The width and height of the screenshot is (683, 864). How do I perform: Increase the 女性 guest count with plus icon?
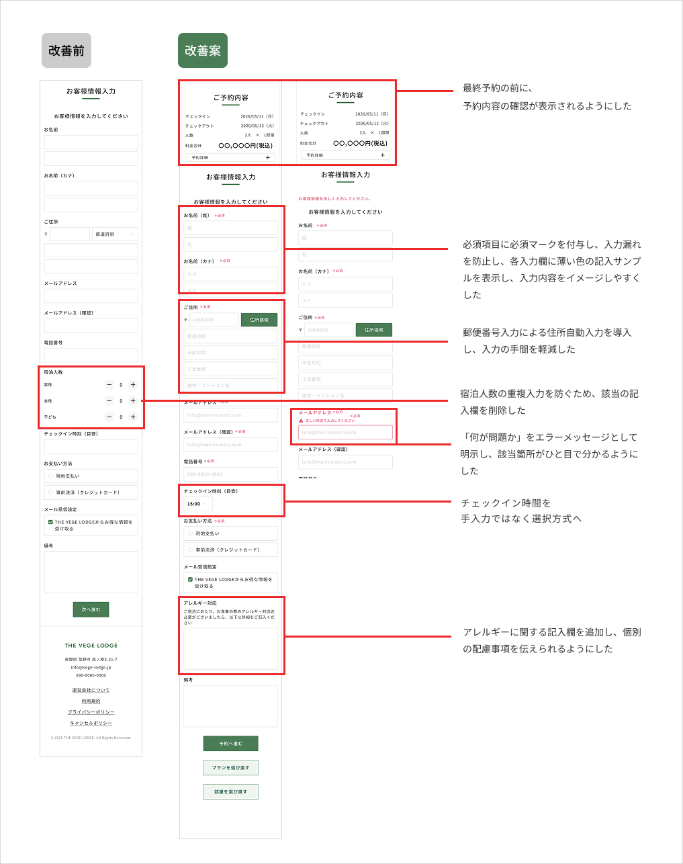coord(133,401)
